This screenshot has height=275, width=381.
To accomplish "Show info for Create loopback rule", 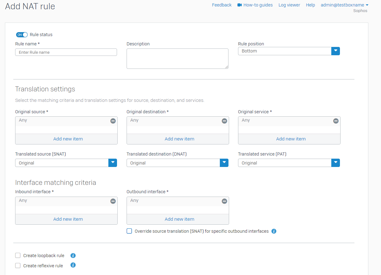I will point(73,256).
